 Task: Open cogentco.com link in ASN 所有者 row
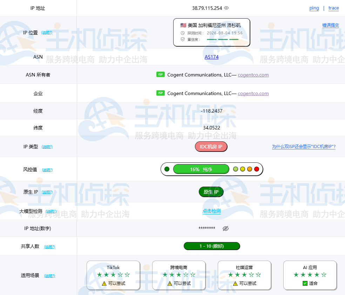(253, 75)
